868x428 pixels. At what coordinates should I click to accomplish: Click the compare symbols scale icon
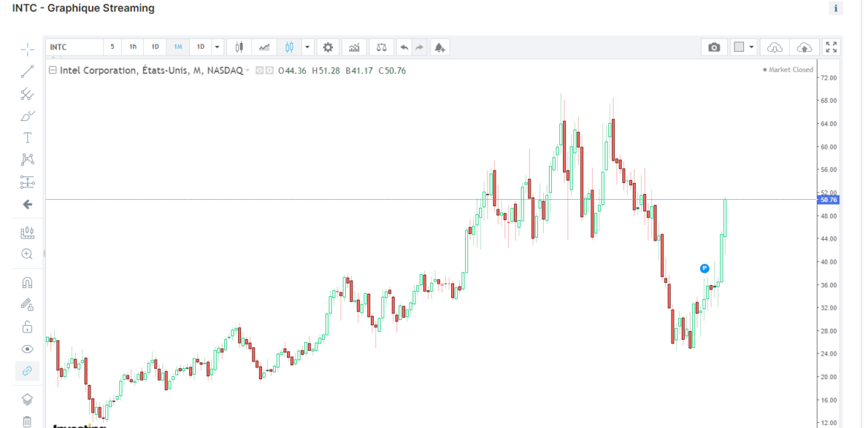tap(381, 47)
